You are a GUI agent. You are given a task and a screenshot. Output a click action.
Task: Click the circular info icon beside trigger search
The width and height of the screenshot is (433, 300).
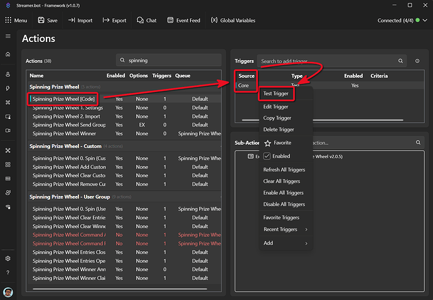[417, 61]
